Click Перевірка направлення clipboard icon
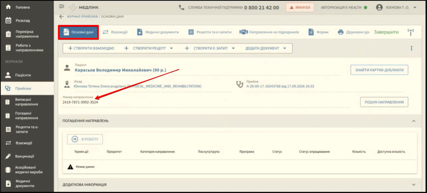The image size is (427, 193). (x=8, y=34)
